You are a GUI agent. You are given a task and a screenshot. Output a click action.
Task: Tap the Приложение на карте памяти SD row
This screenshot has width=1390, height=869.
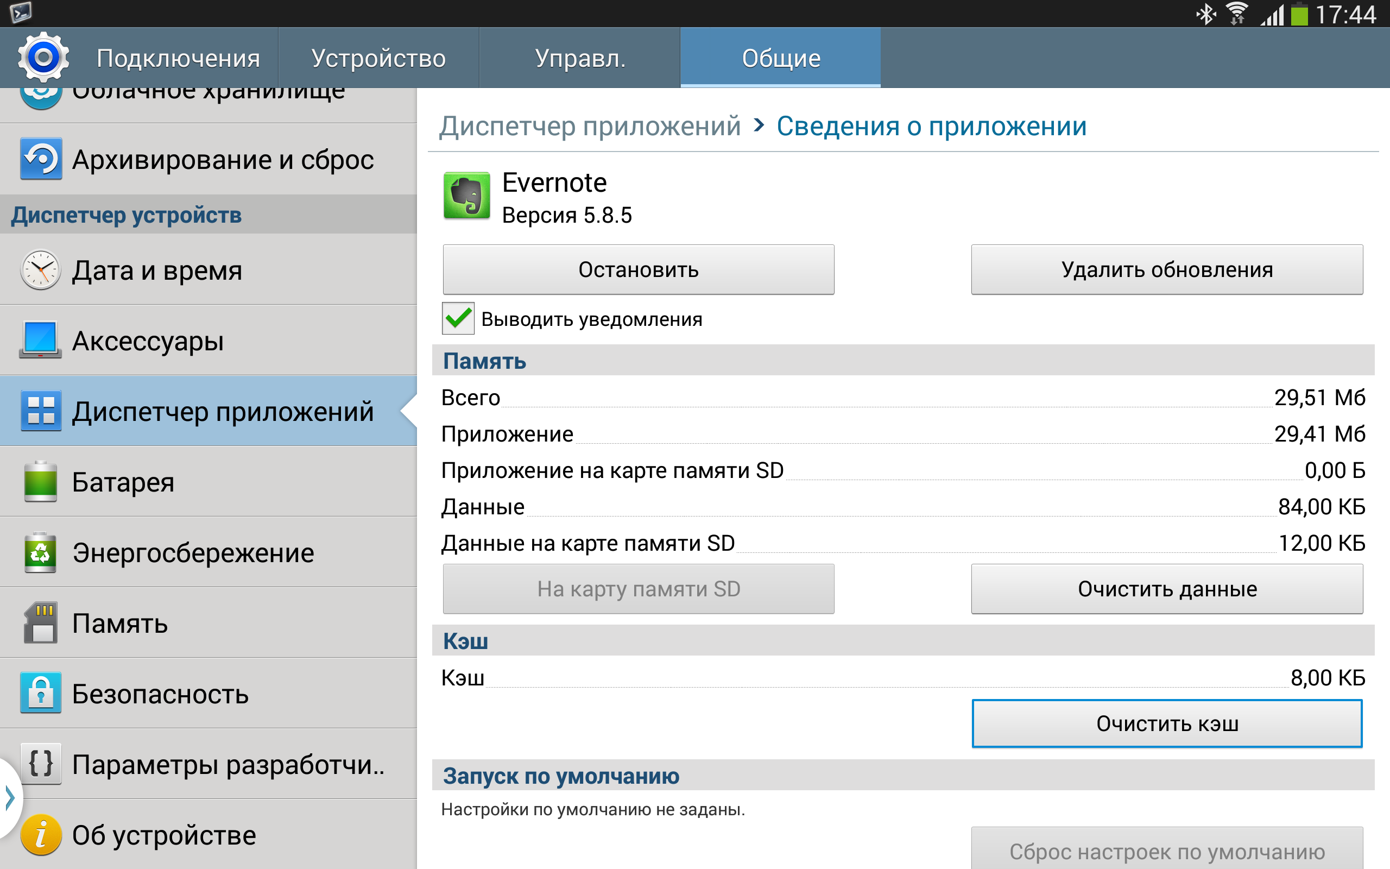pyautogui.click(x=903, y=470)
